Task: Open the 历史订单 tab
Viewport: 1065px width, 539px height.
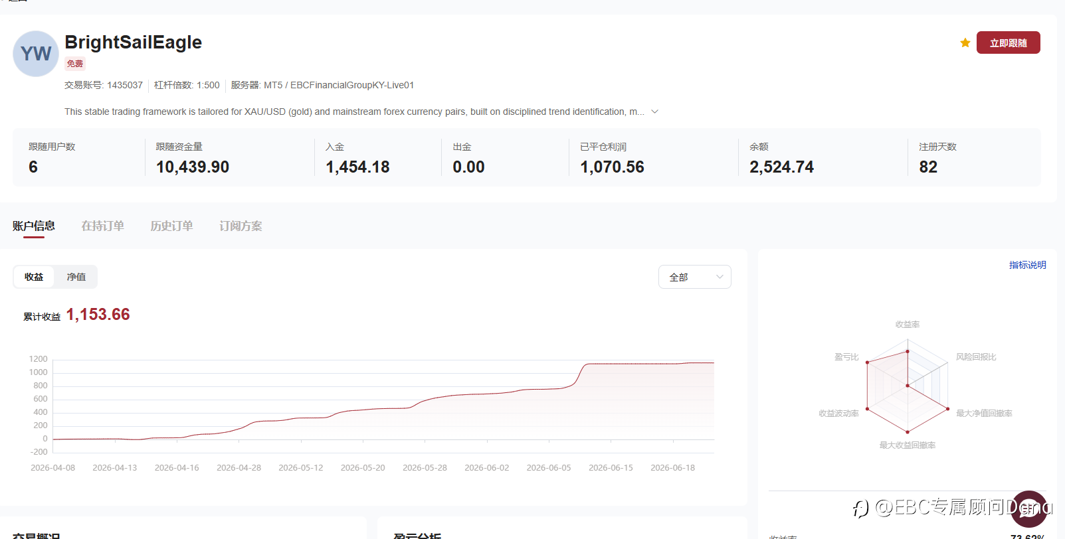Action: 172,226
